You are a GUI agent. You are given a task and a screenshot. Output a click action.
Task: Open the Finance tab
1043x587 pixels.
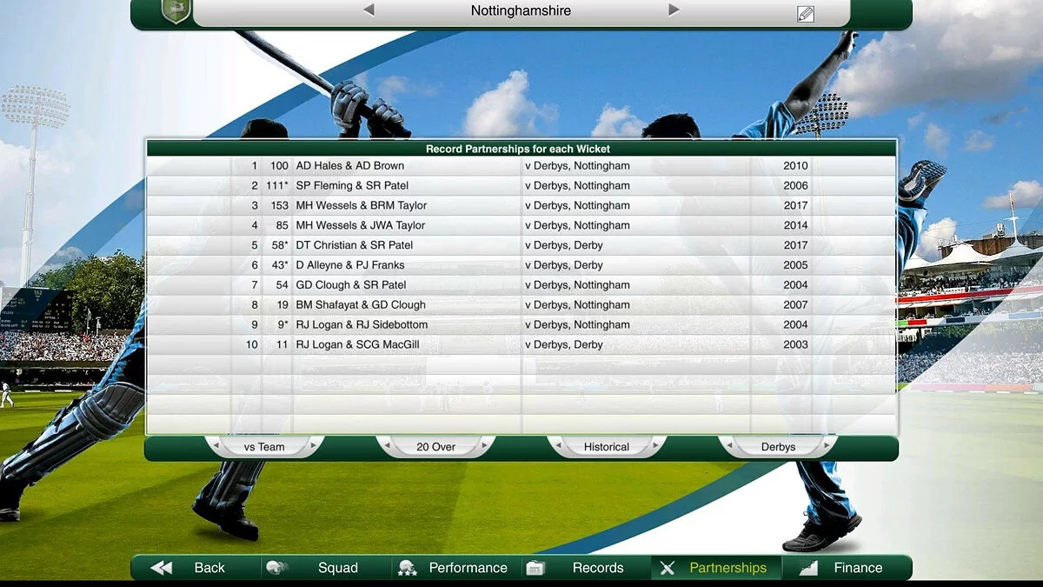coord(858,568)
